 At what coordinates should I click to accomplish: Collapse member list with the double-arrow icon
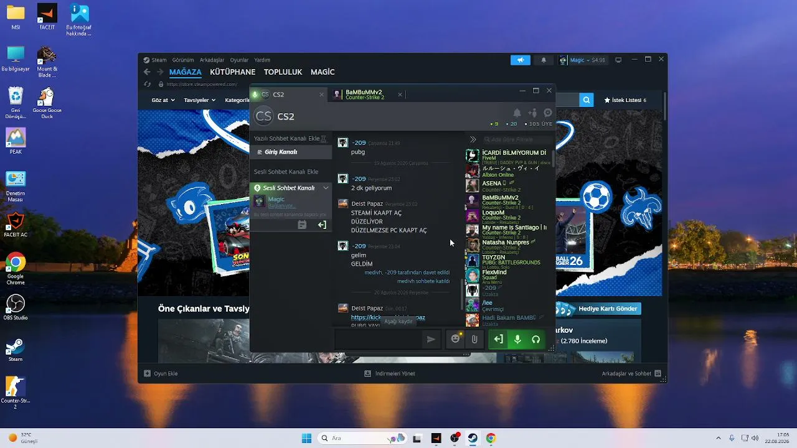coord(473,139)
